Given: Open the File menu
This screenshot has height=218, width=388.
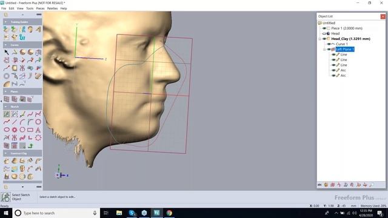Looking at the screenshot, I should [x=4, y=8].
